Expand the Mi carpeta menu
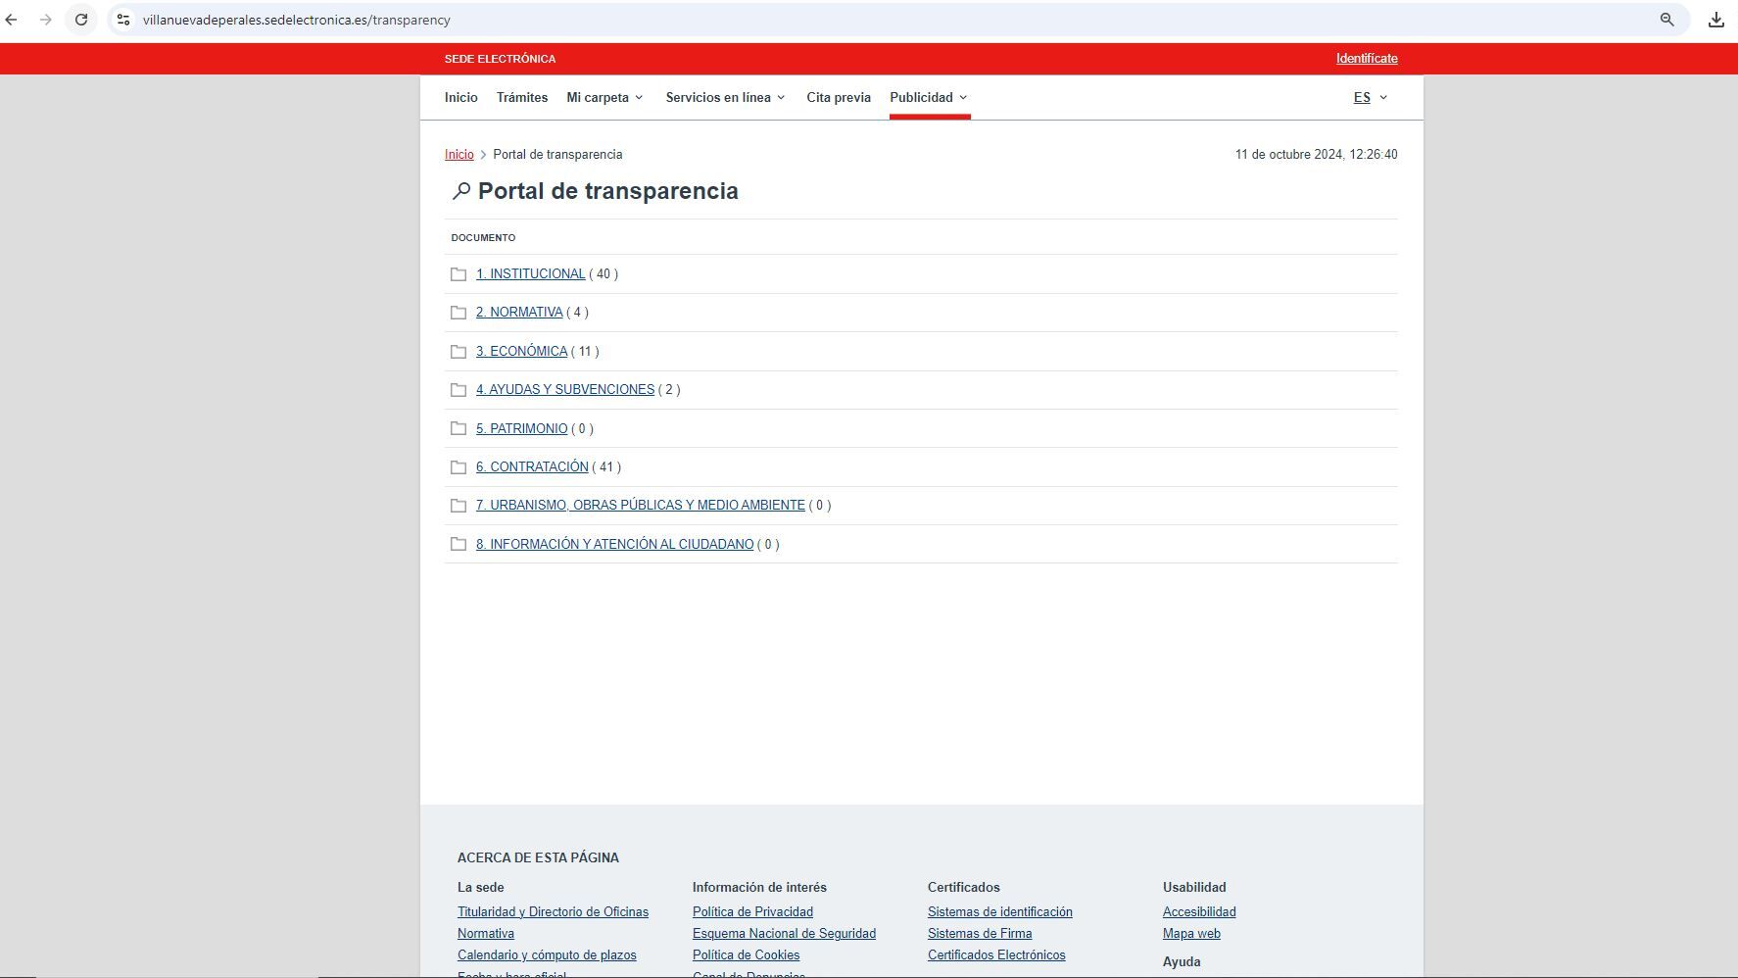Screen dimensions: 1738x978 coord(604,97)
